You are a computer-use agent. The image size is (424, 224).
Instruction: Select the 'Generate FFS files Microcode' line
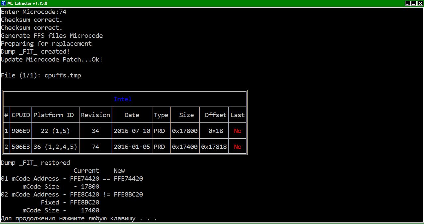(52, 36)
